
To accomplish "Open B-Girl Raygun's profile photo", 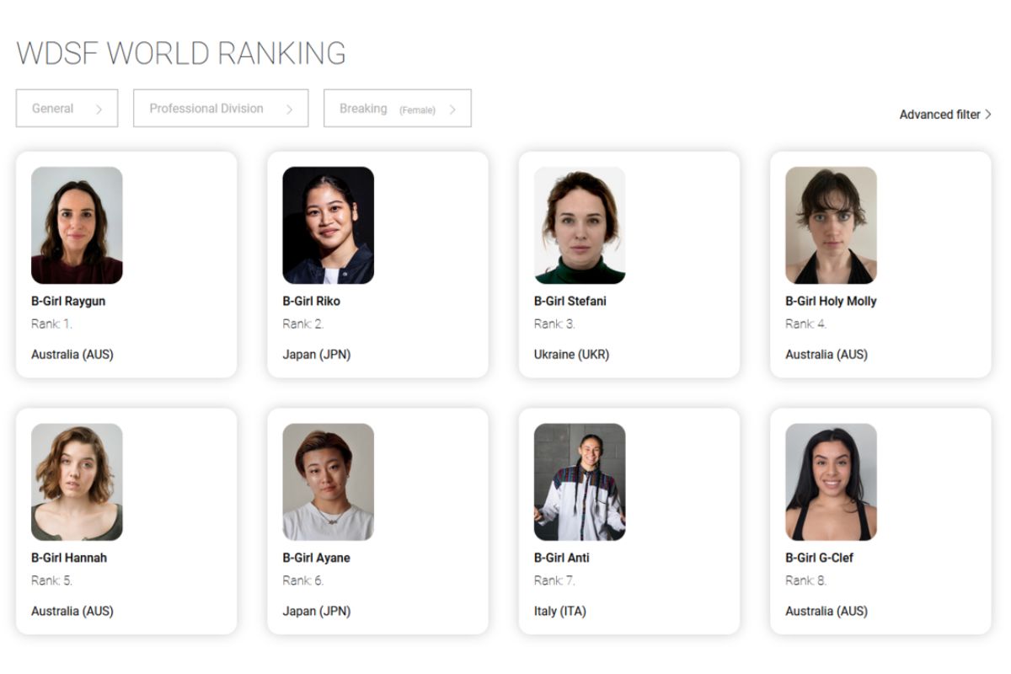I will [77, 225].
